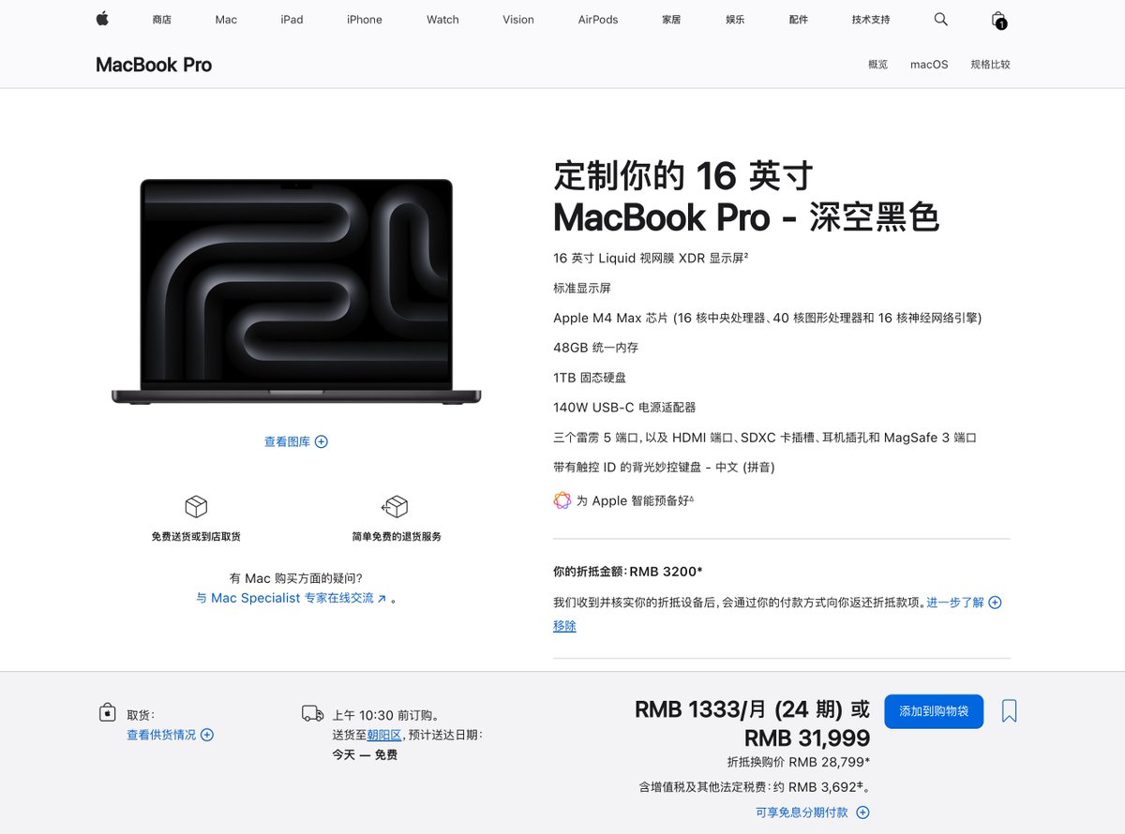Go to the 规格比较 tab
The width and height of the screenshot is (1125, 834).
(990, 65)
